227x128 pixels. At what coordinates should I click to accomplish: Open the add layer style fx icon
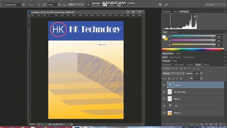pos(197,124)
